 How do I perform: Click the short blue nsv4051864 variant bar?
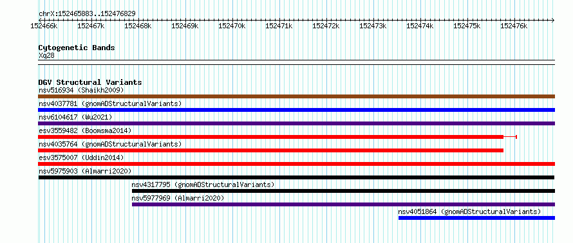[x=476, y=218]
